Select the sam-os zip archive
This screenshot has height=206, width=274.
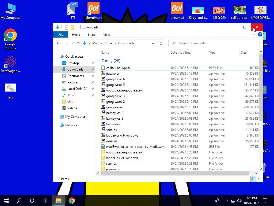pos(179,130)
